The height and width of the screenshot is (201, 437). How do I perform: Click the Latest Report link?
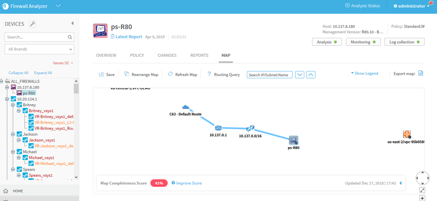pos(128,37)
